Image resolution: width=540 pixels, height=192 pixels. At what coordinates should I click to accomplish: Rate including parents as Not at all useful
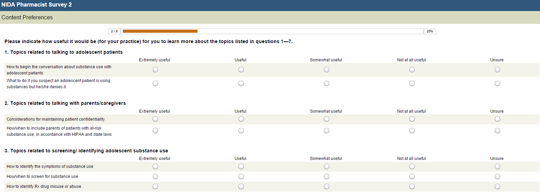pos(412,131)
